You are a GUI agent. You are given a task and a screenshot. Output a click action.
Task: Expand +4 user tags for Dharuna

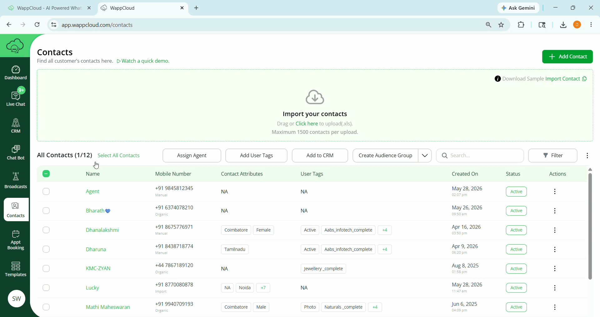click(x=385, y=249)
